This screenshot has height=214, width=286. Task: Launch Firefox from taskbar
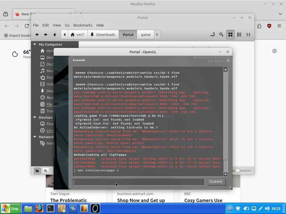coord(39,208)
